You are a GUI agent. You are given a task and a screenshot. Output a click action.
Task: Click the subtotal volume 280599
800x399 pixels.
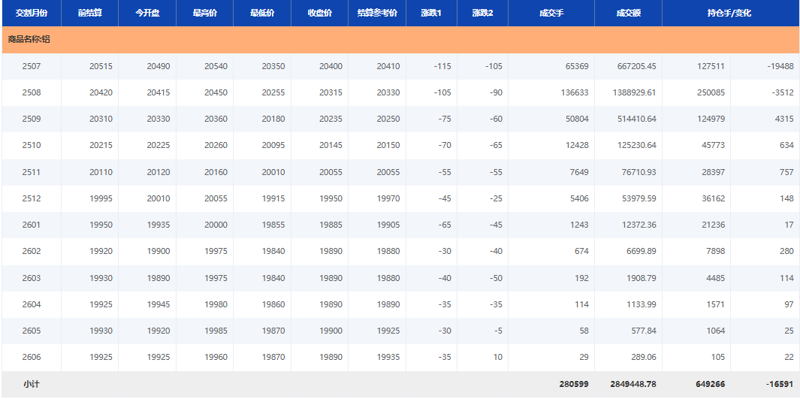tap(574, 384)
